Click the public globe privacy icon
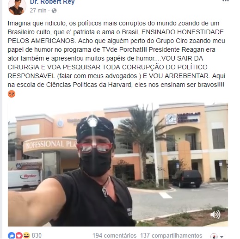The image size is (240, 239). coord(54,11)
